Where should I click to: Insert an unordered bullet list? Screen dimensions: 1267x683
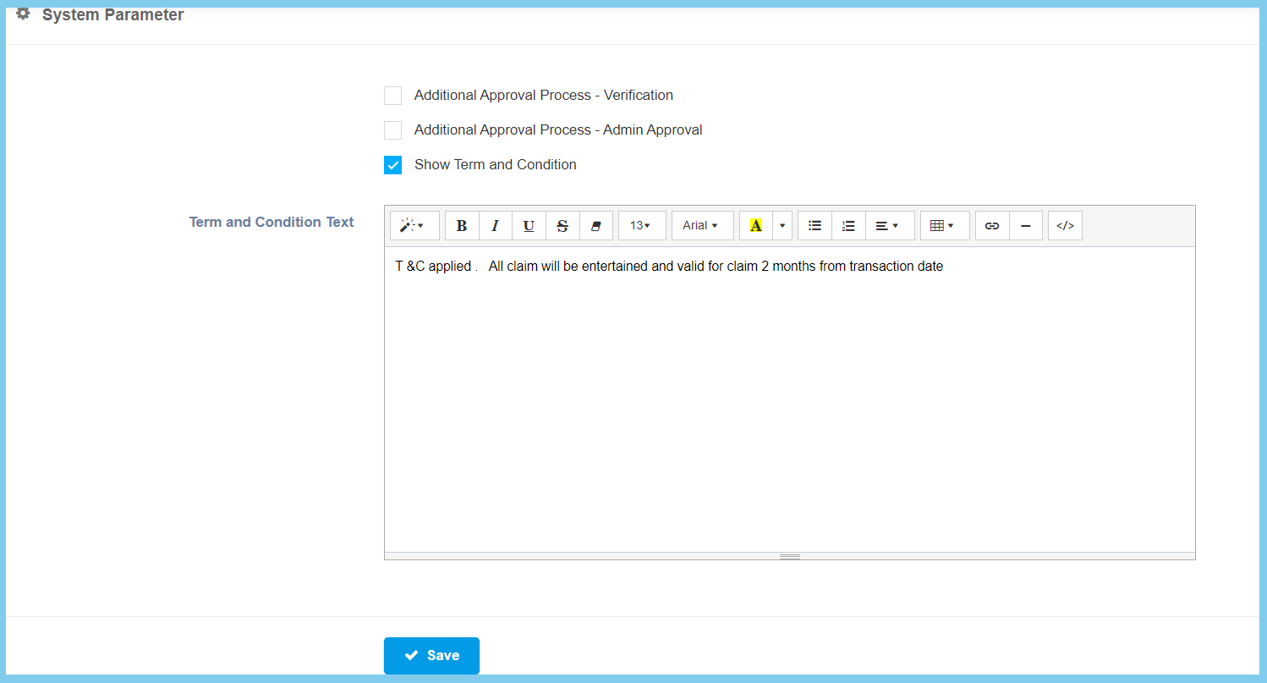(815, 226)
